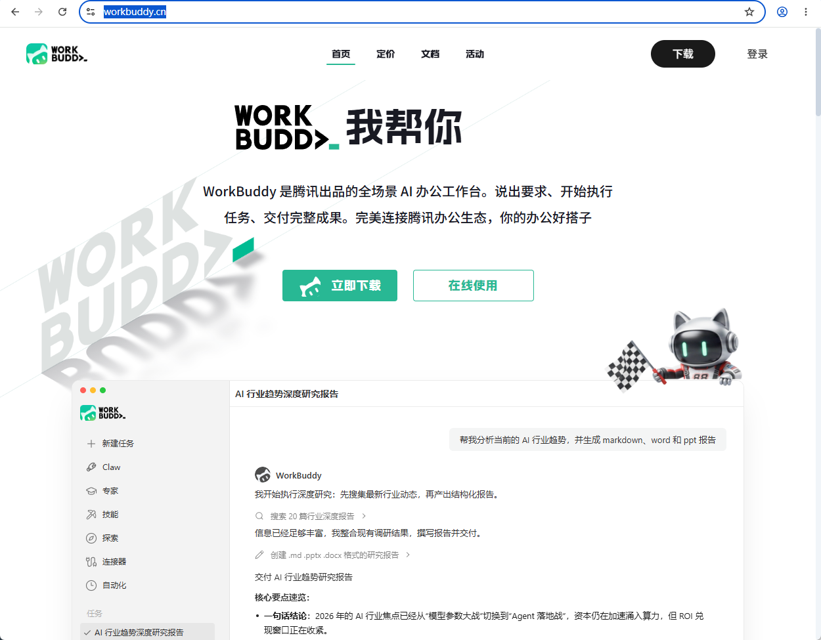The height and width of the screenshot is (640, 821).
Task: Open the Chrome three-dot menu
Action: [x=806, y=12]
